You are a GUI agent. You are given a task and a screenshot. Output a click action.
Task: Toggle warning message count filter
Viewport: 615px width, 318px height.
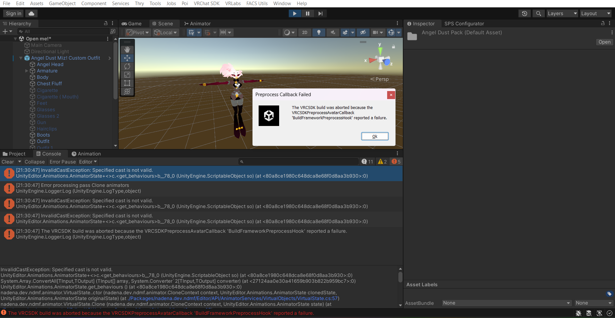[382, 162]
